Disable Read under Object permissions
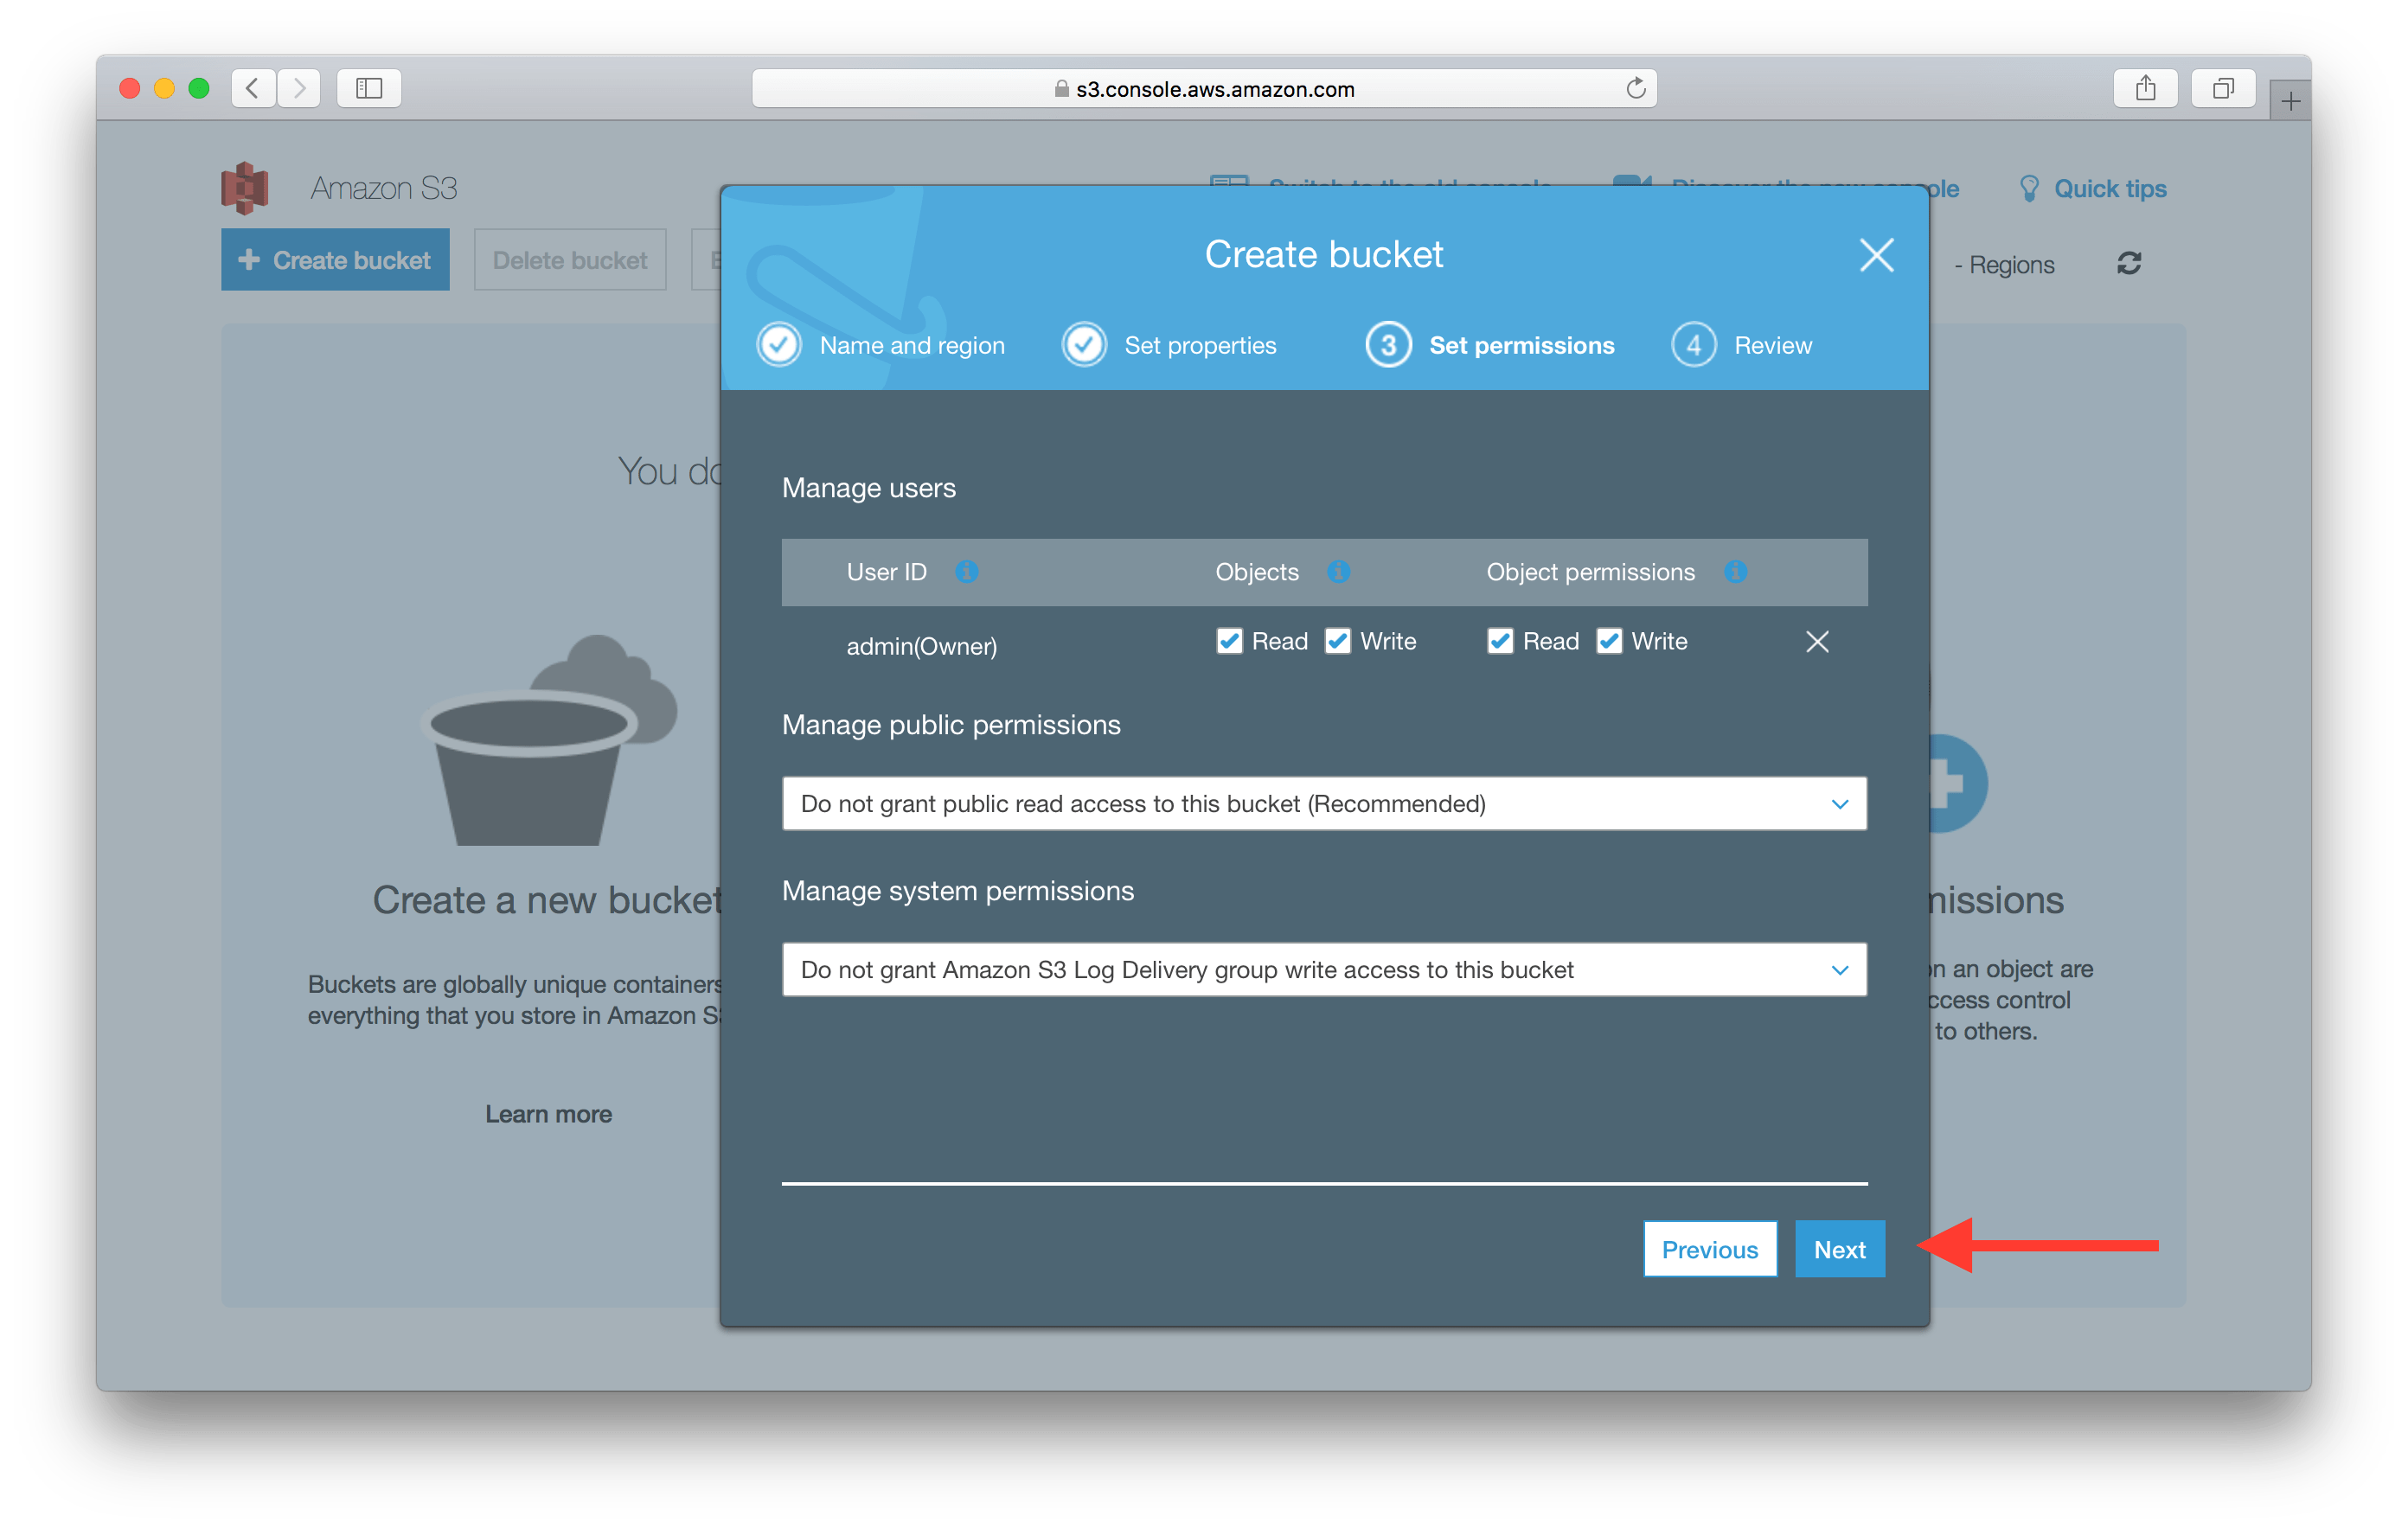 click(x=1499, y=641)
